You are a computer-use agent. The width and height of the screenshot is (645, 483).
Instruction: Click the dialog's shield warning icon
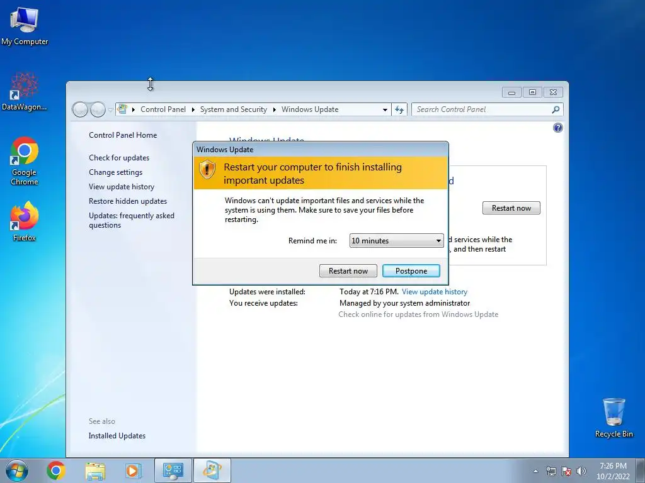click(207, 169)
